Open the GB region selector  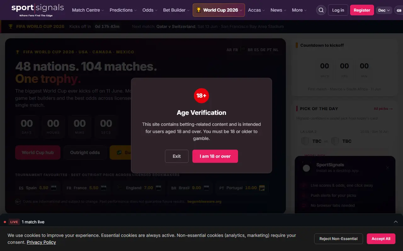[x=399, y=10]
